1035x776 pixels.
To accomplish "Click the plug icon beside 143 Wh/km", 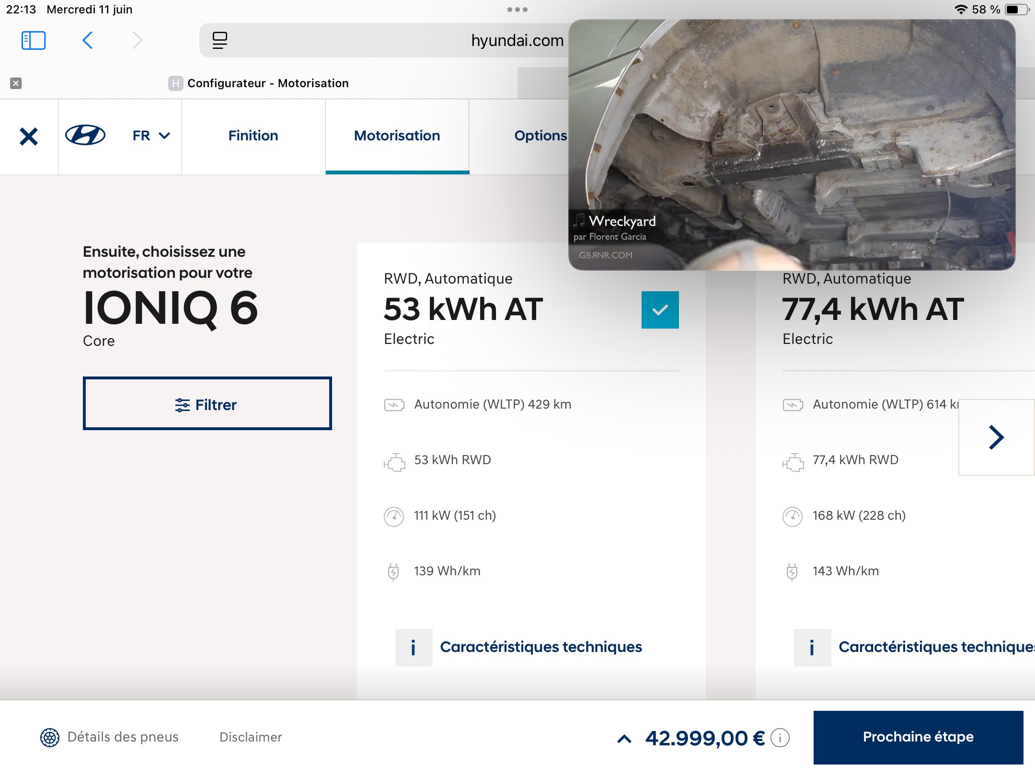I will point(792,572).
